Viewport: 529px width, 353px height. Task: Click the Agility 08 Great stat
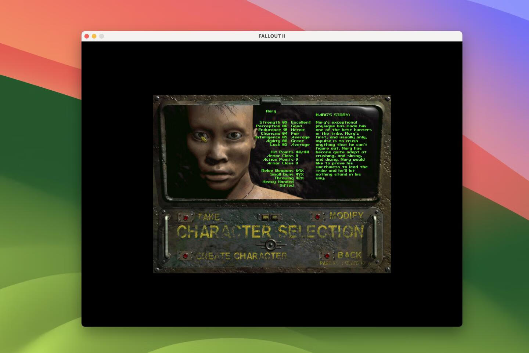click(285, 141)
